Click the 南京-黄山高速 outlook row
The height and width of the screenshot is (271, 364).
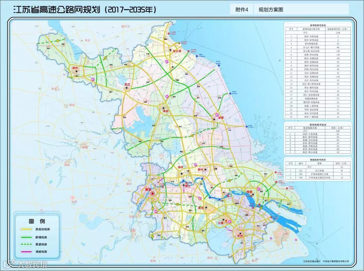pyautogui.click(x=317, y=152)
